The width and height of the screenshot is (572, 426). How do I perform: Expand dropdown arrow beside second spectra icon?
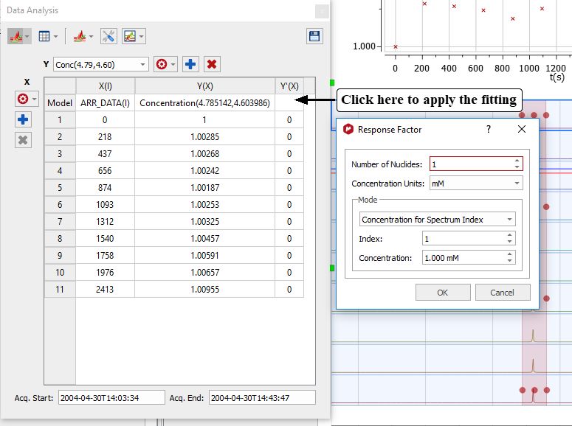pyautogui.click(x=91, y=36)
